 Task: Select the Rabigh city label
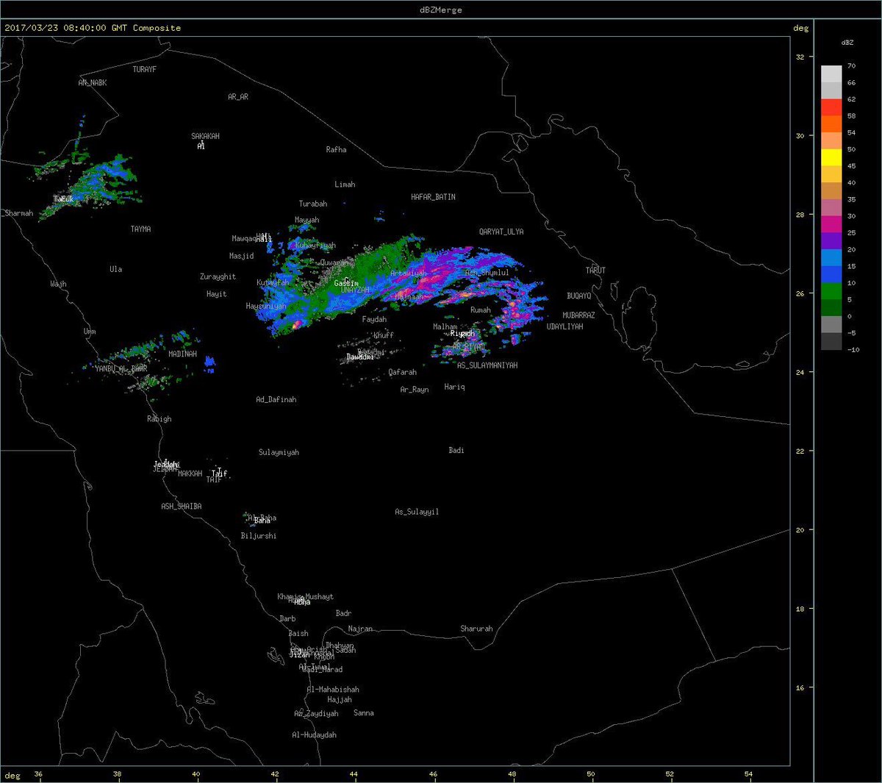click(x=159, y=419)
